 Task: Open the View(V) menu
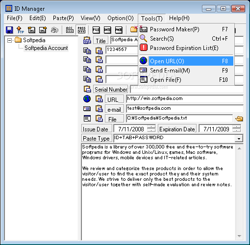point(90,18)
